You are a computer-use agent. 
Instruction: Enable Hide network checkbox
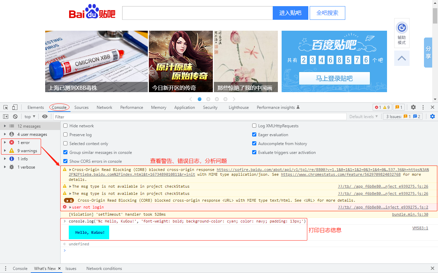[x=65, y=126]
